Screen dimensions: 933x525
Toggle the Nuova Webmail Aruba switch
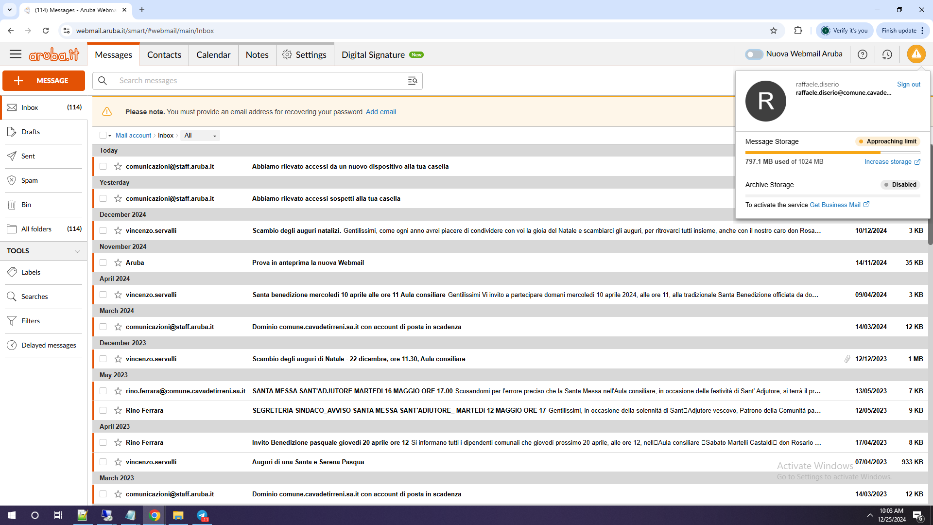tap(754, 54)
